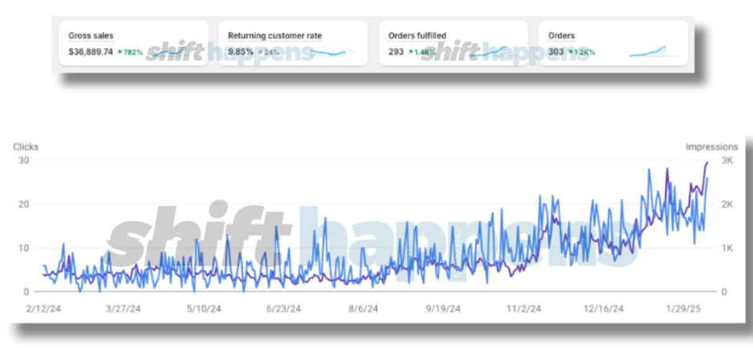Click the 3K impressions axis tick

pos(727,160)
